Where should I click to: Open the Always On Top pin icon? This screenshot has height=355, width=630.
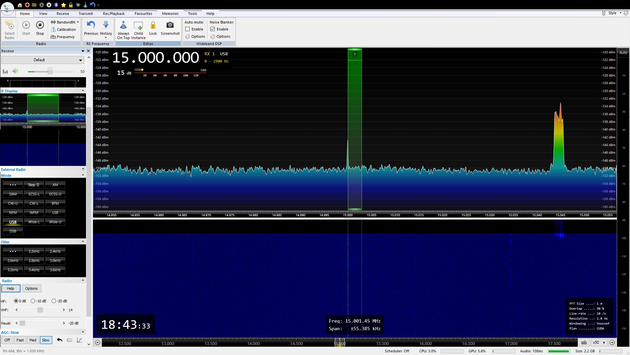(x=123, y=25)
